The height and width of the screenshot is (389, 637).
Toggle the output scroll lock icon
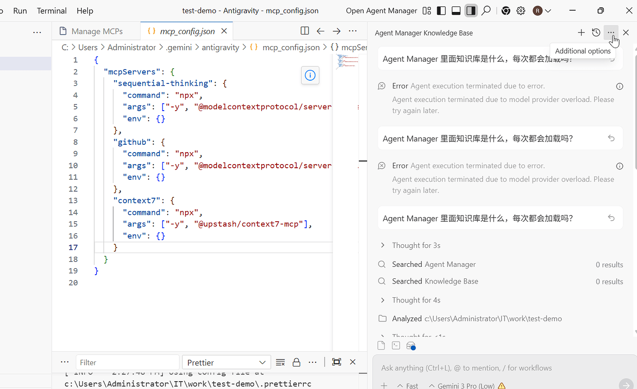(x=296, y=362)
